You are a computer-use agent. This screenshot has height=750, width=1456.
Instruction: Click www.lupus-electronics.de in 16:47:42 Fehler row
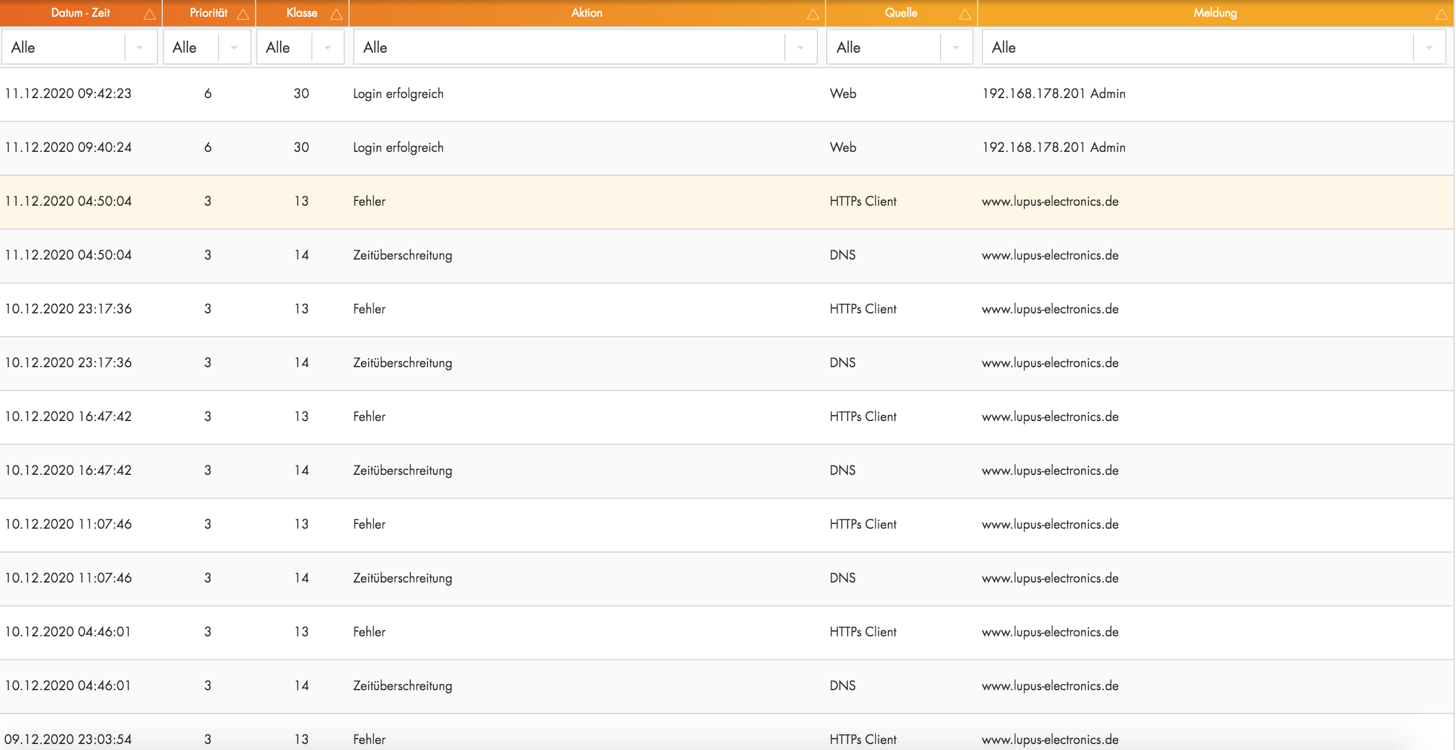click(x=1050, y=417)
